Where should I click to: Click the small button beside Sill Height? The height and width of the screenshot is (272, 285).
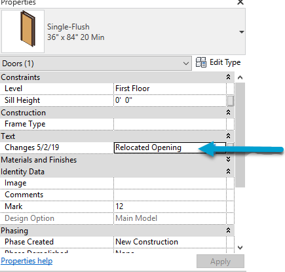pyautogui.click(x=231, y=101)
